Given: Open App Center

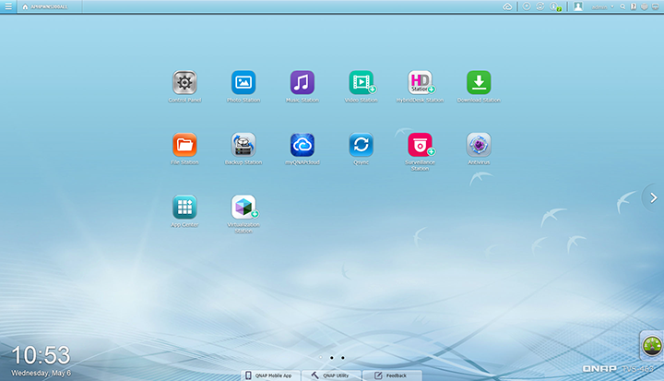Looking at the screenshot, I should click(x=184, y=207).
